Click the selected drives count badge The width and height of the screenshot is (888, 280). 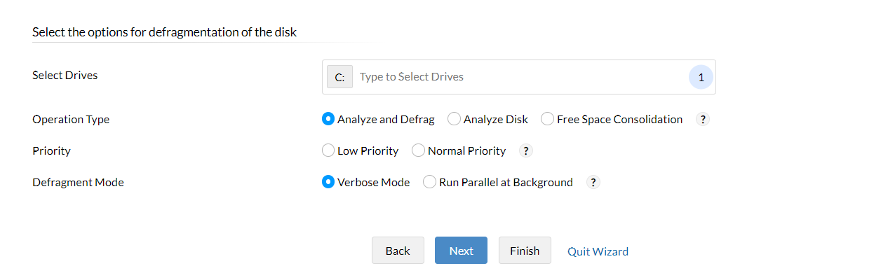click(701, 77)
